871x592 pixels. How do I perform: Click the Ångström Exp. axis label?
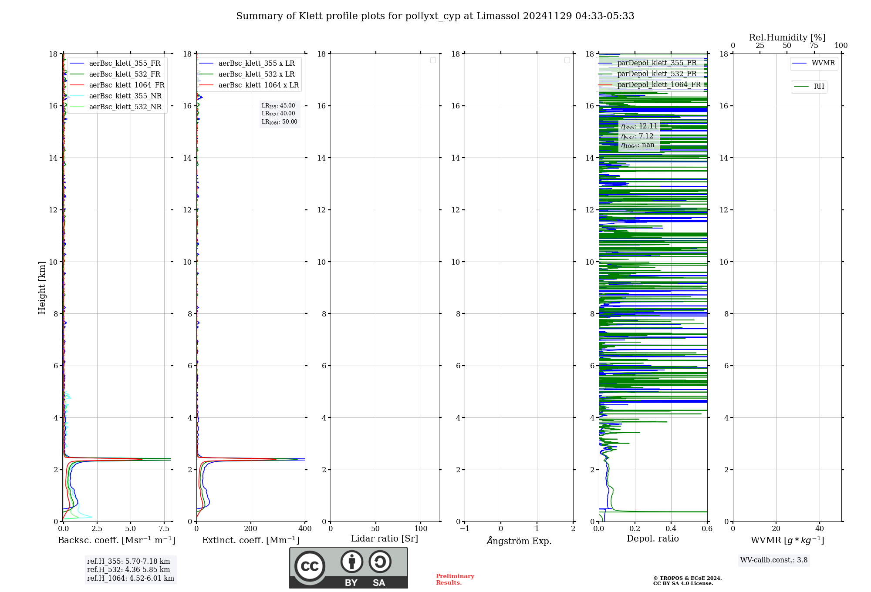[519, 541]
